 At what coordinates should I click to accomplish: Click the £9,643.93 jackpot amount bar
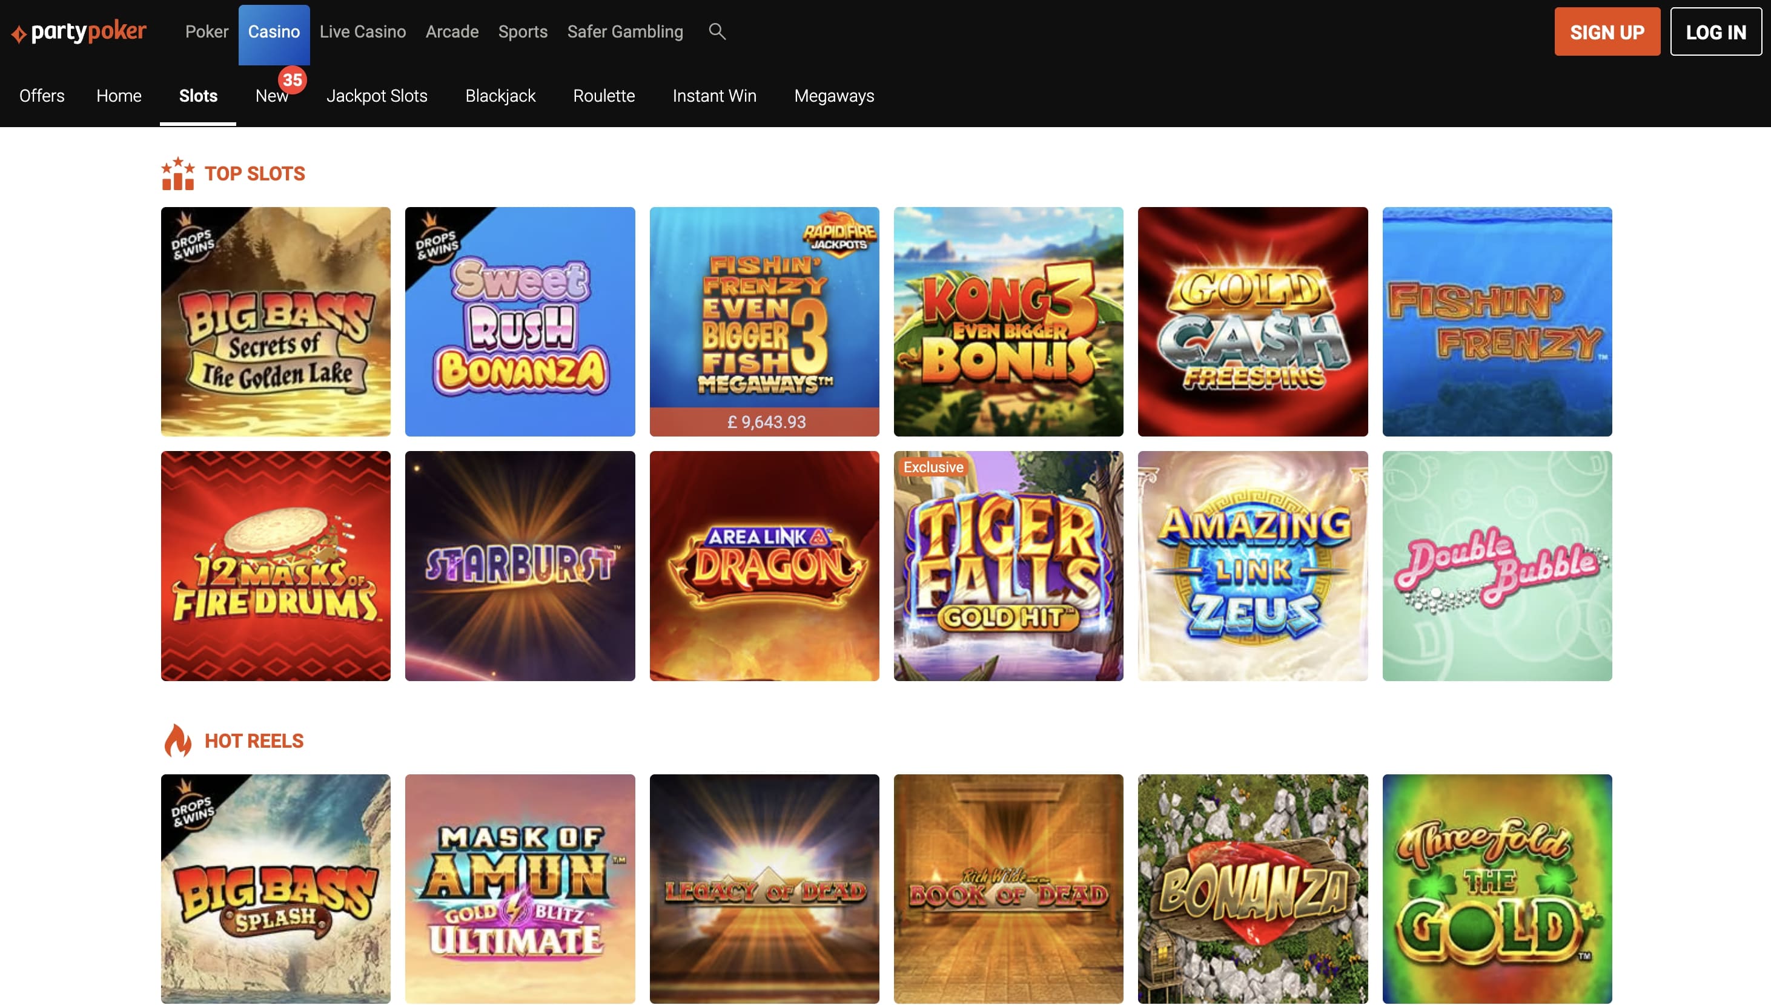tap(764, 422)
